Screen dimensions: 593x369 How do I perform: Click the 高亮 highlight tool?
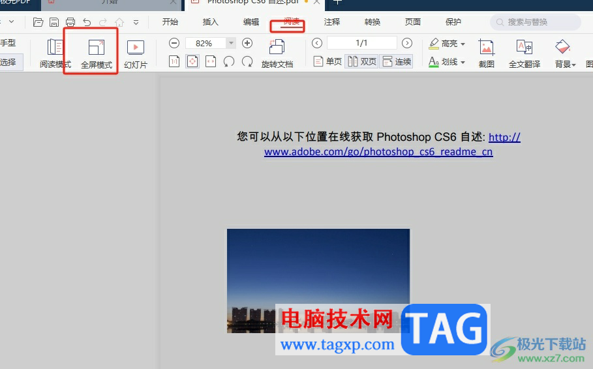(443, 44)
